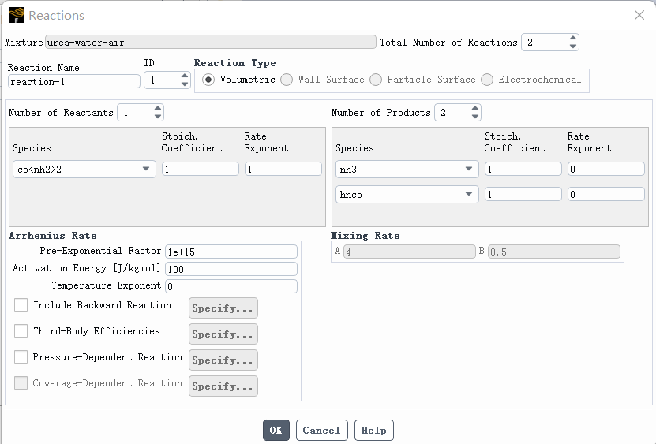656x444 pixels.
Task: Click the Pre-Exponential Factor input field
Action: click(231, 252)
